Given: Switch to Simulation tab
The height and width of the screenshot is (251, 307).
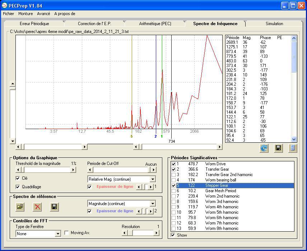Looking at the screenshot, I should [274, 24].
